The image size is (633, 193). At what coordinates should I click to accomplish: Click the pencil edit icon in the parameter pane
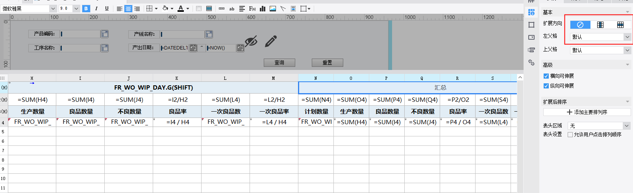[x=271, y=41]
